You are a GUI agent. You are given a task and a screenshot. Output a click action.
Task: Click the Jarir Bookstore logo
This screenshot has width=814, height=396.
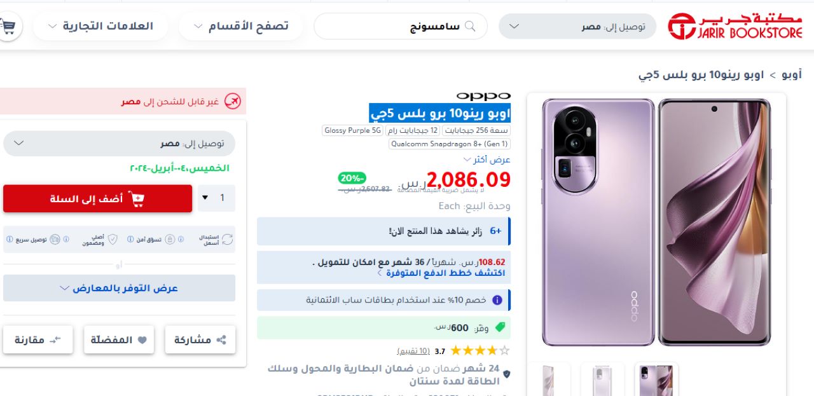point(735,27)
